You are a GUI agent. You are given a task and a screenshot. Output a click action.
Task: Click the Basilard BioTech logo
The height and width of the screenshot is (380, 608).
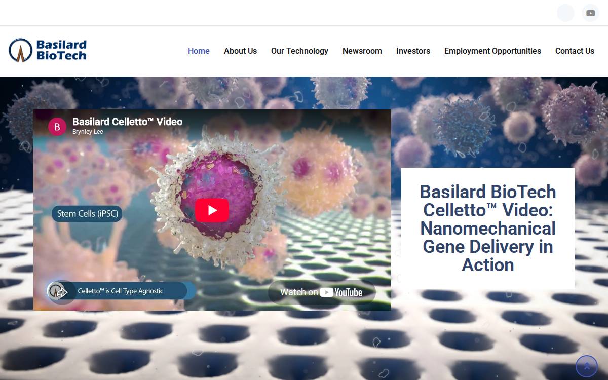pyautogui.click(x=48, y=51)
